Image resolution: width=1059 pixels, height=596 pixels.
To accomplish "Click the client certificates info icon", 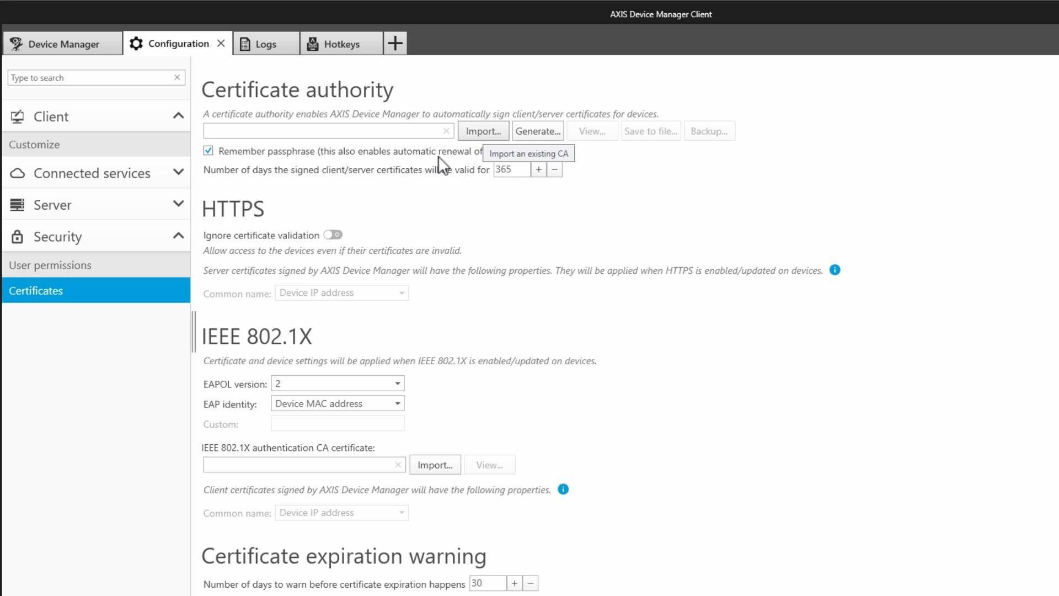I will click(563, 489).
